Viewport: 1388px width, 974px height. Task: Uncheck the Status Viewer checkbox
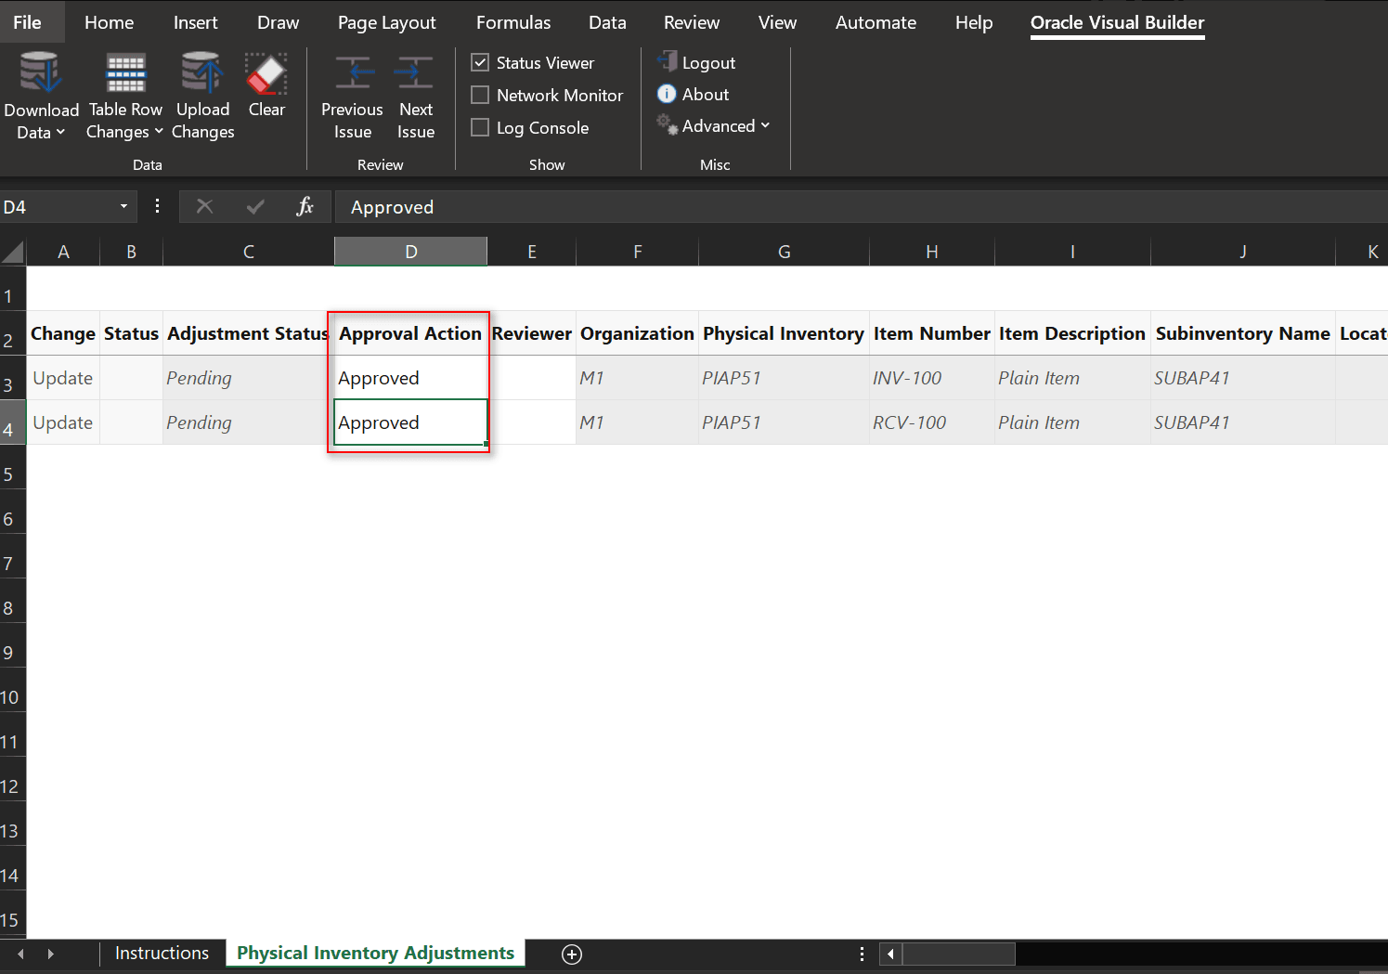click(x=480, y=62)
